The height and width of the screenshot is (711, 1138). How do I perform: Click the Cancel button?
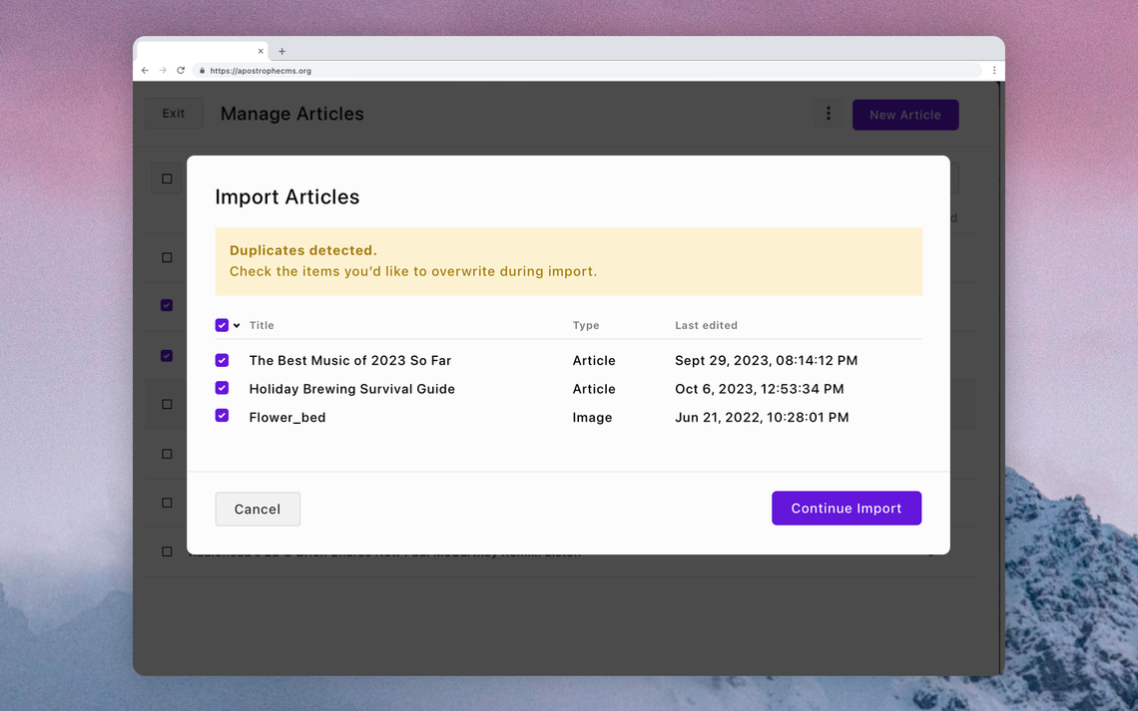point(258,509)
